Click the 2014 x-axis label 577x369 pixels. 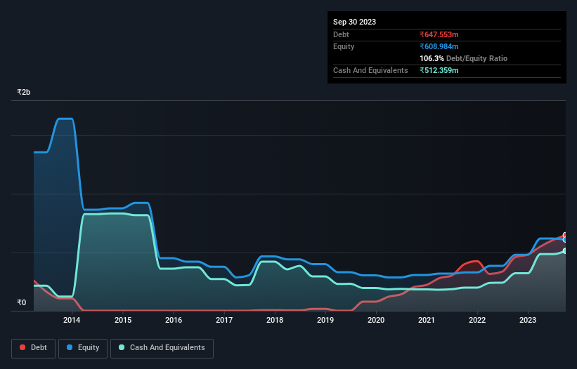72,320
